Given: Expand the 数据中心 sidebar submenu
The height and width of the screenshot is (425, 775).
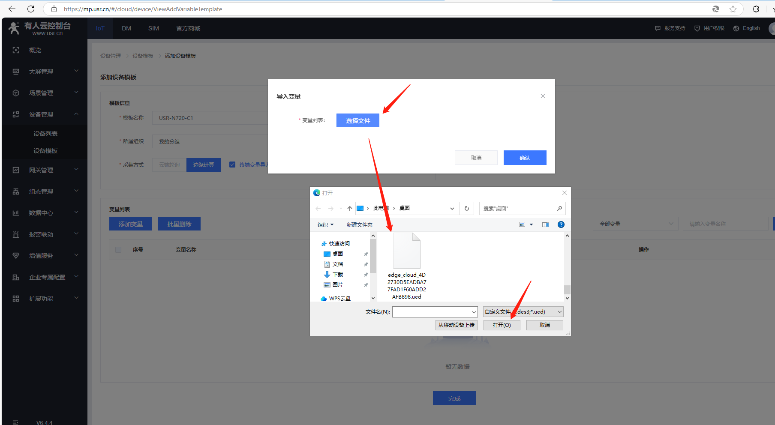Looking at the screenshot, I should pos(76,212).
